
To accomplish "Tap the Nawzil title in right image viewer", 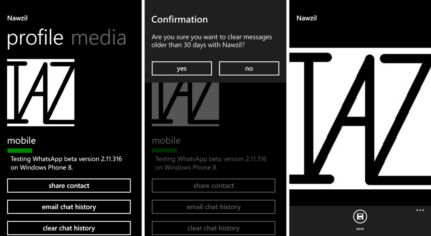I will [x=306, y=18].
